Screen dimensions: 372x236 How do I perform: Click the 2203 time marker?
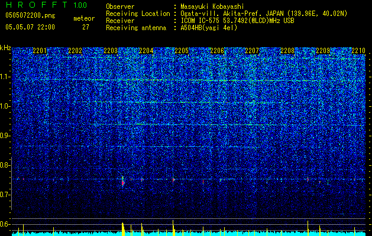click(x=111, y=51)
